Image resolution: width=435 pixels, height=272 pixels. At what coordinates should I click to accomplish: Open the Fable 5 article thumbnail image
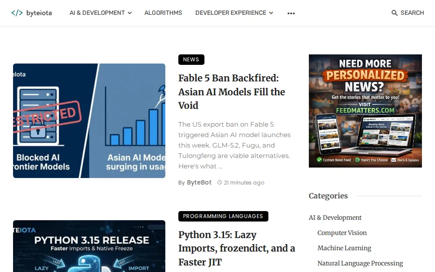tap(89, 121)
